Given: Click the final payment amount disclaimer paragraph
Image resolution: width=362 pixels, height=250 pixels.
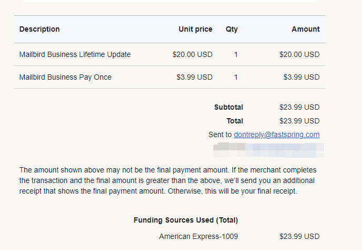Looking at the screenshot, I should point(169,181).
